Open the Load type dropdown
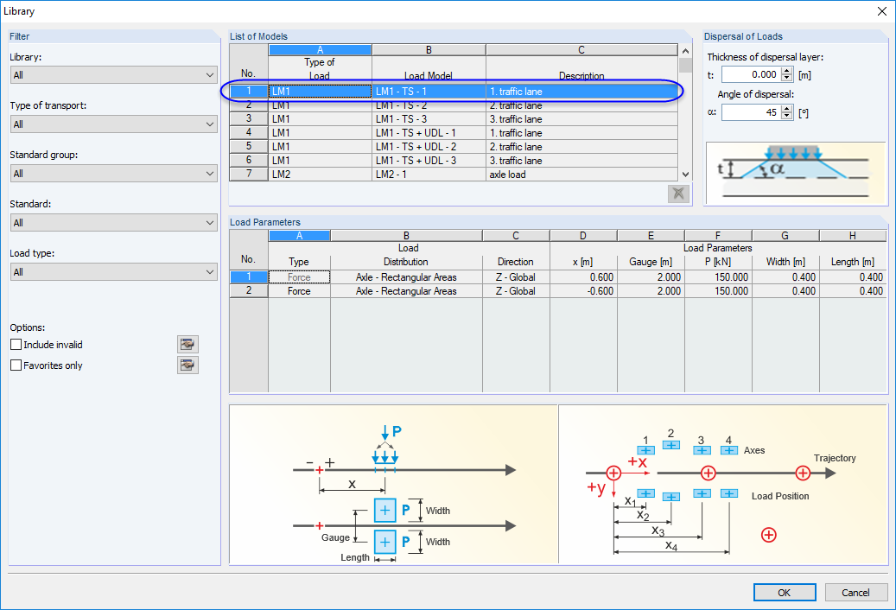Screen dimensions: 896x610 (x=114, y=272)
